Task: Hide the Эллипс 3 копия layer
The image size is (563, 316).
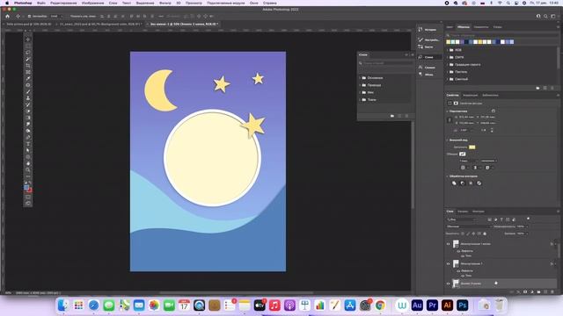Action: [448, 284]
